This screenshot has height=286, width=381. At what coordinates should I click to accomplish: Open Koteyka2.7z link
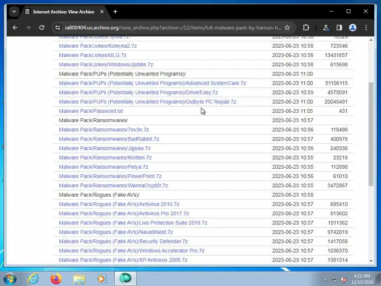(x=98, y=46)
